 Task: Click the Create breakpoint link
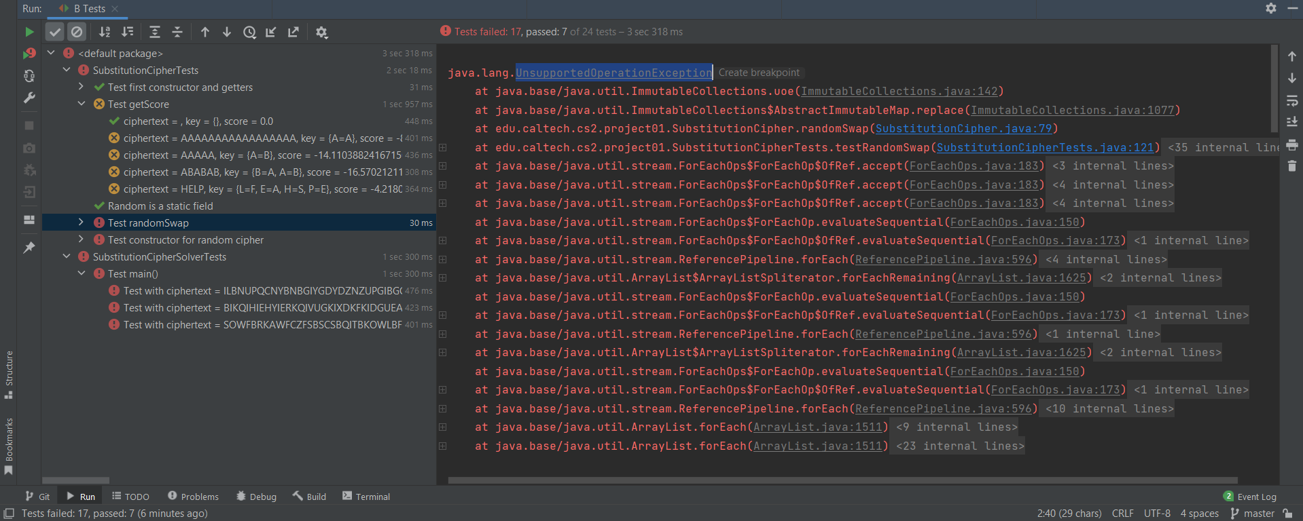click(x=759, y=73)
